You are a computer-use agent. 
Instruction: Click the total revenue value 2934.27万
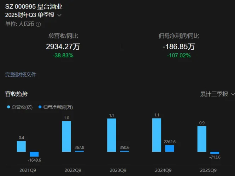pyautogui.click(x=63, y=46)
